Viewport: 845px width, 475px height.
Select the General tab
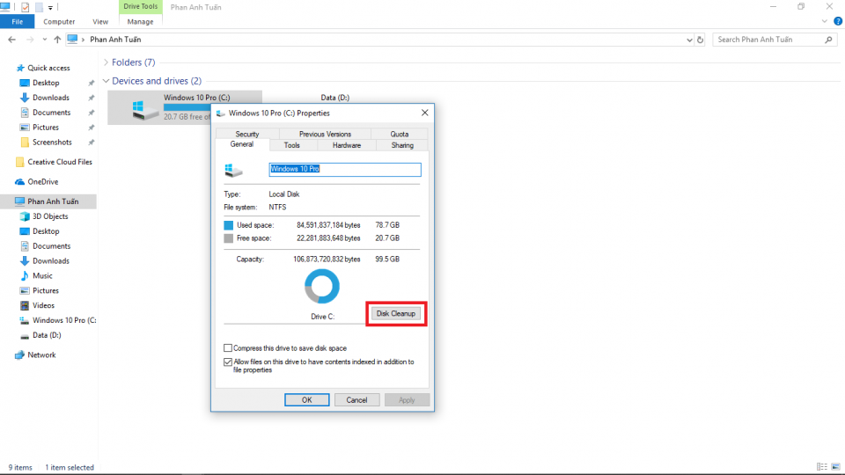coord(241,144)
